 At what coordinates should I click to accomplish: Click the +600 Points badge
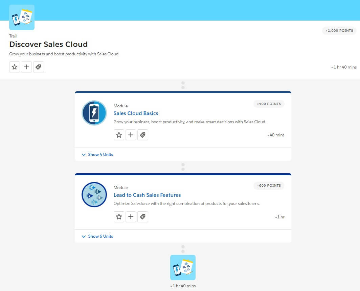(x=269, y=186)
